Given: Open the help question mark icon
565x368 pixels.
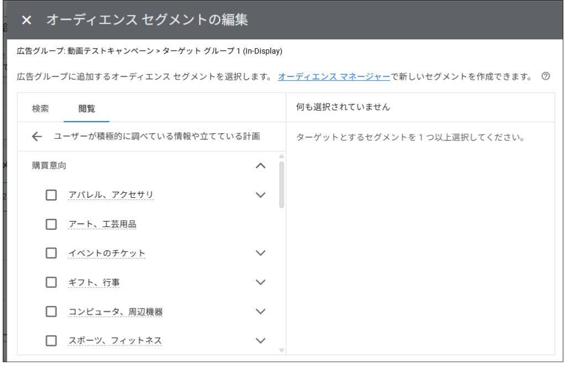Looking at the screenshot, I should tap(546, 76).
